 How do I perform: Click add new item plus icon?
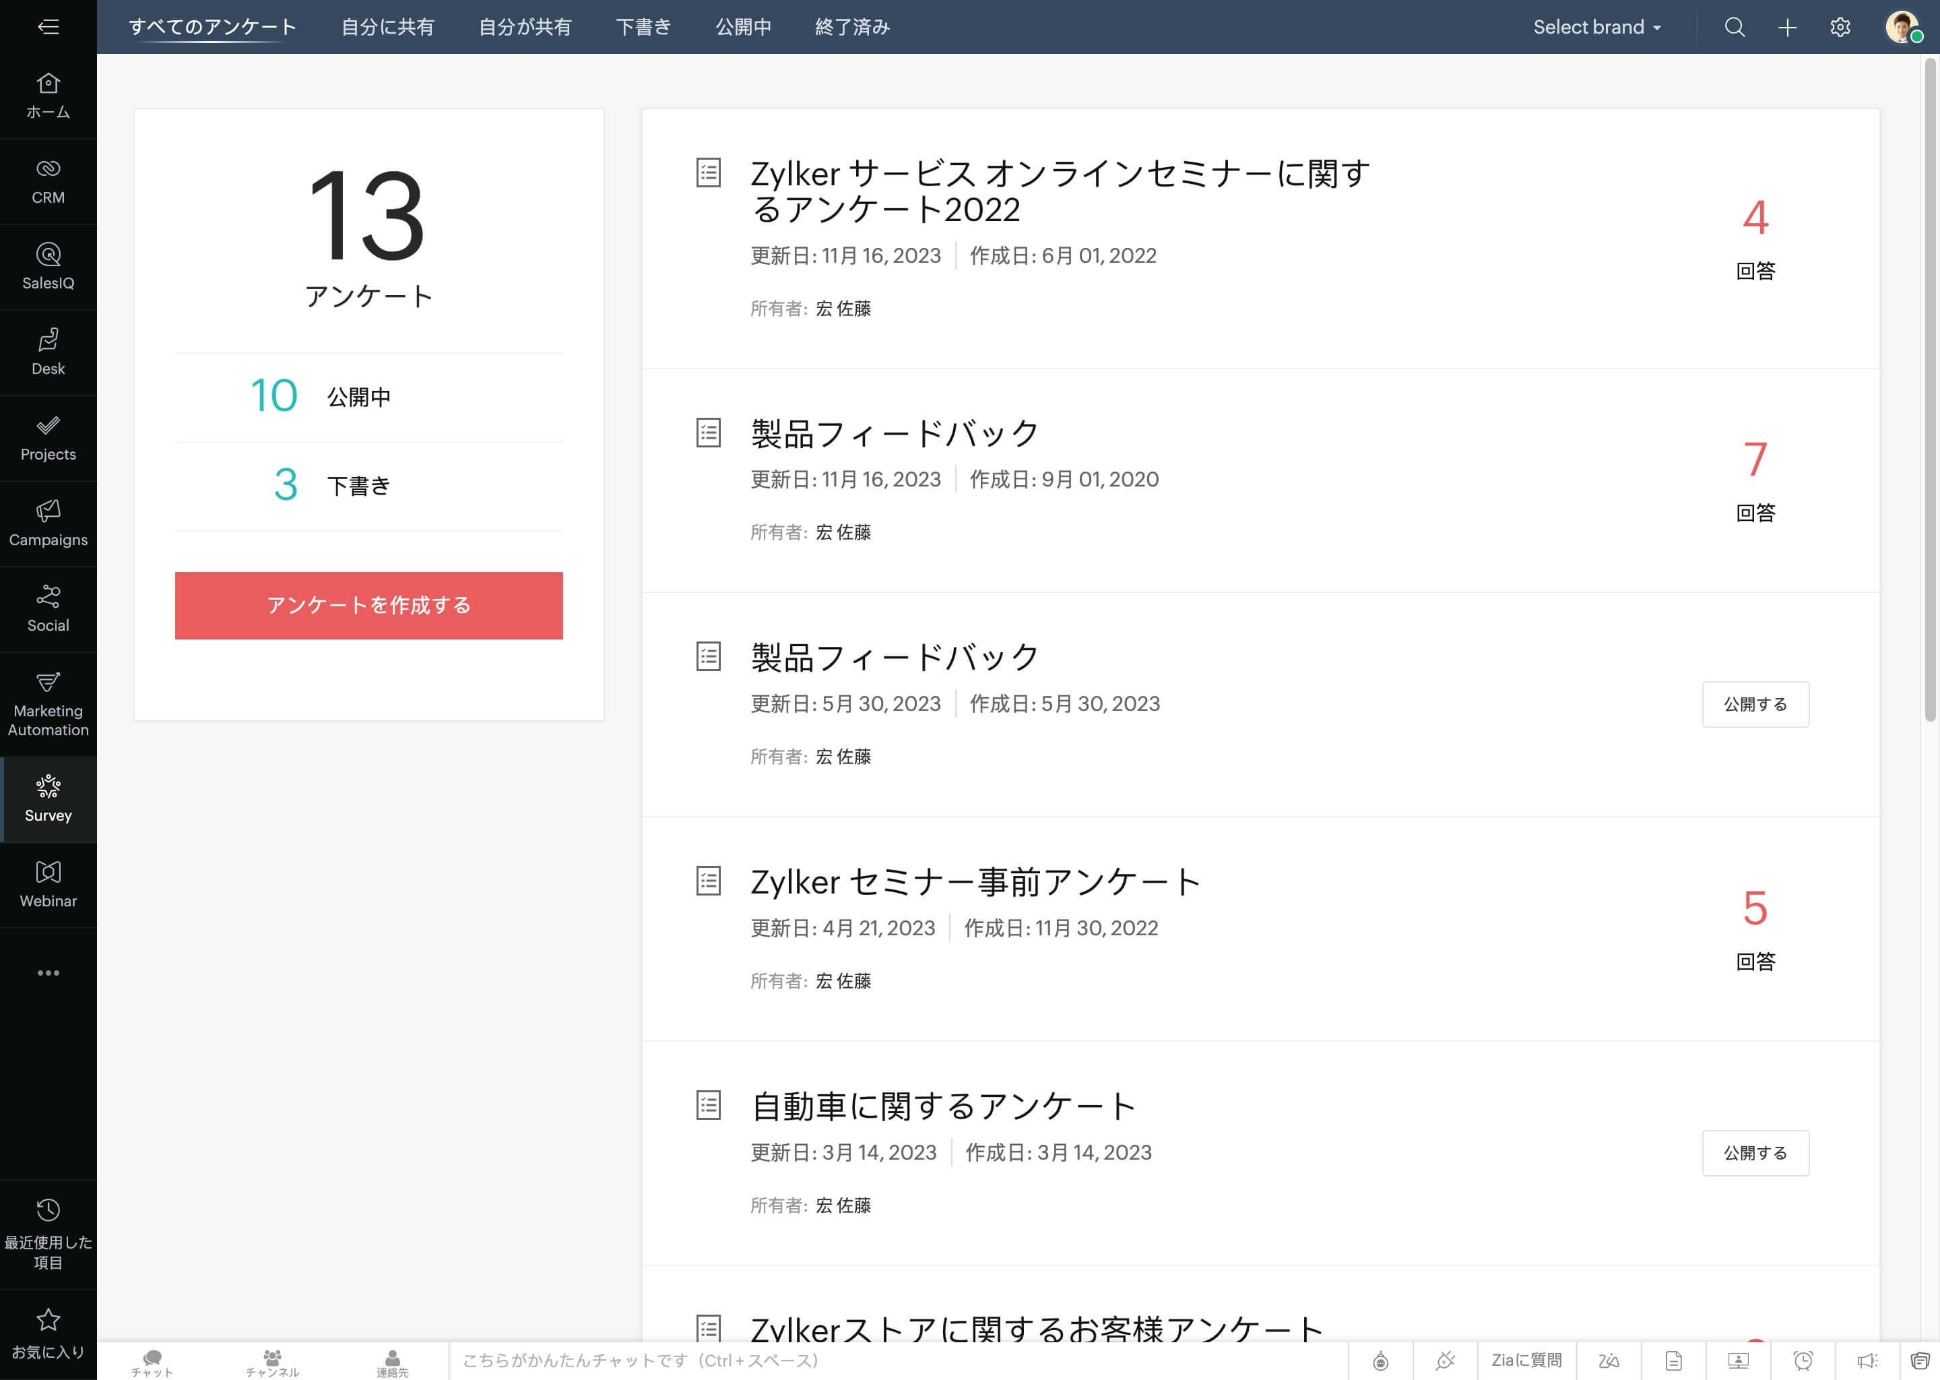click(x=1786, y=27)
